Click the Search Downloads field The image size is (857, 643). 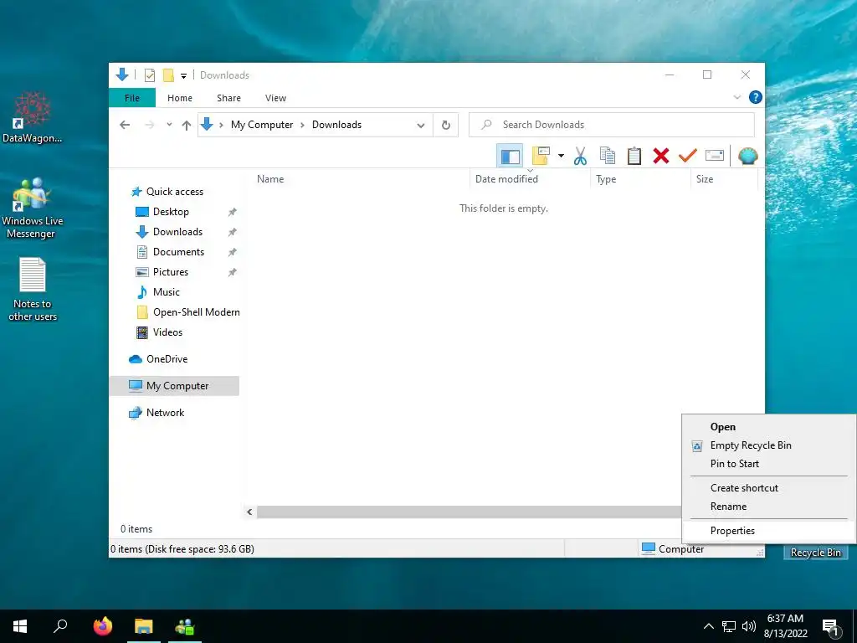click(612, 125)
